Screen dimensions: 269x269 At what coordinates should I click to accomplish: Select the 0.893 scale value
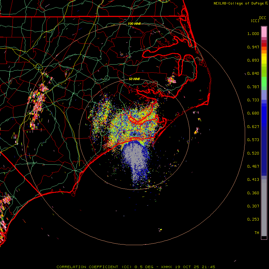253,60
